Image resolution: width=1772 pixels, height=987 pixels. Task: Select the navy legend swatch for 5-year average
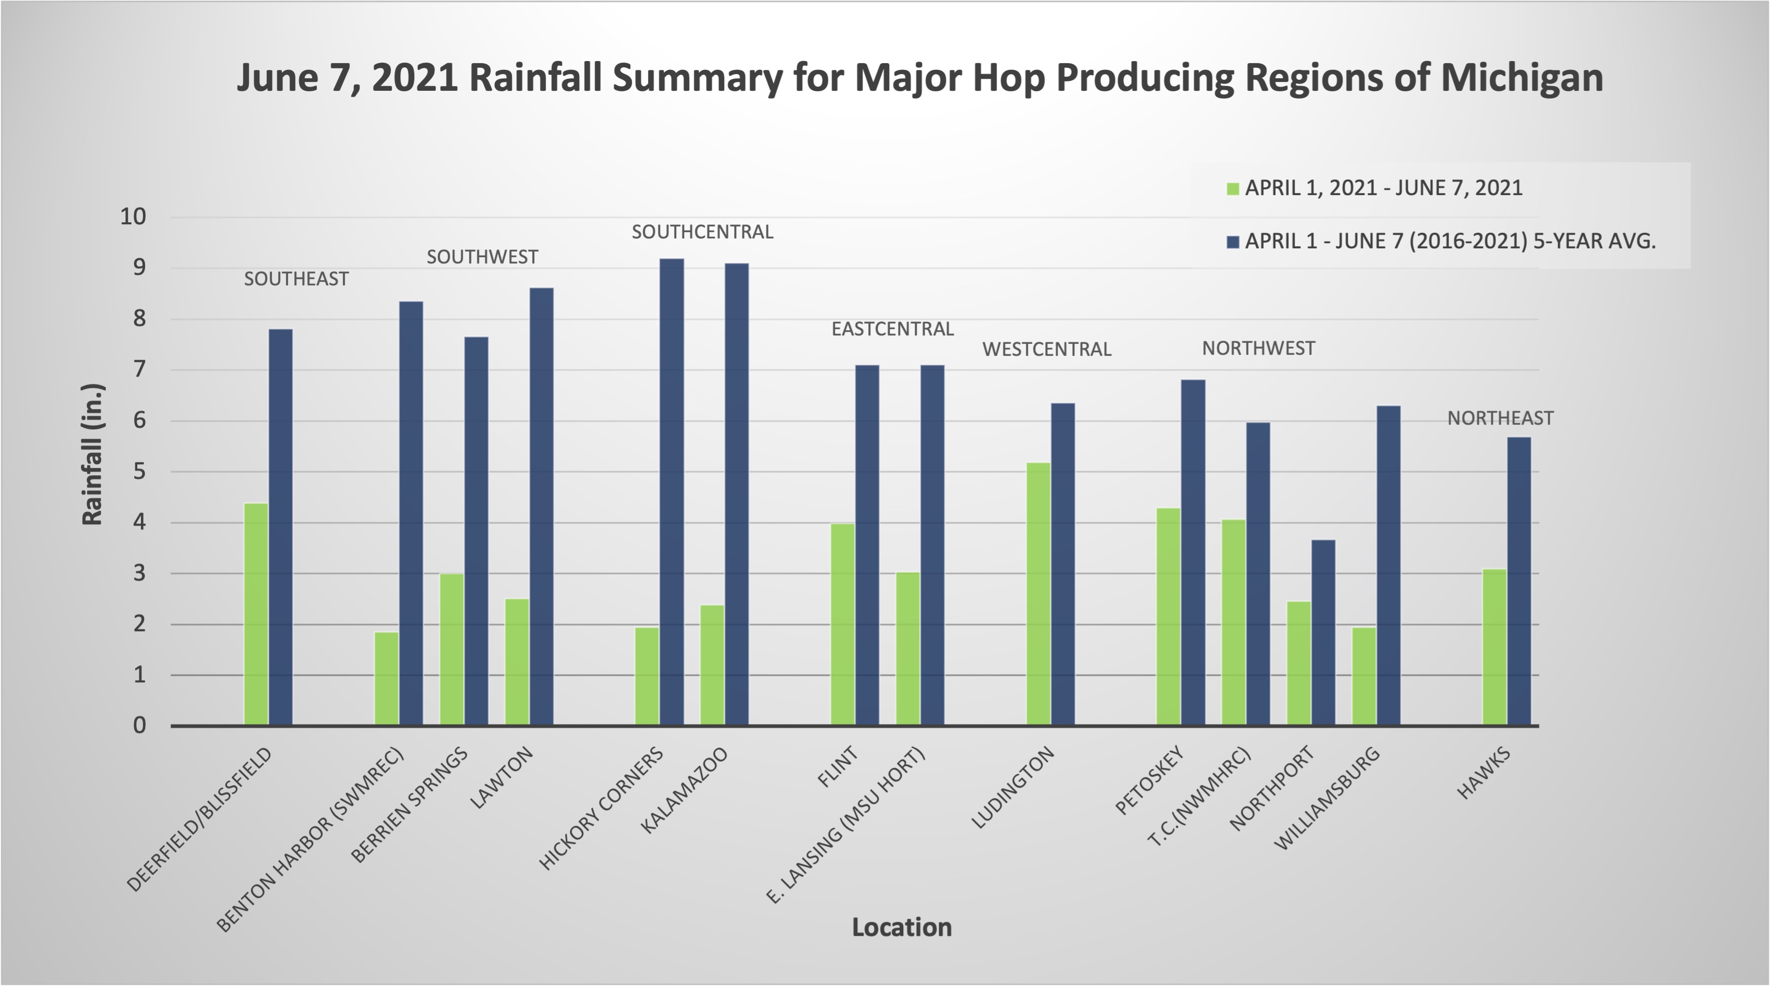pyautogui.click(x=1232, y=242)
